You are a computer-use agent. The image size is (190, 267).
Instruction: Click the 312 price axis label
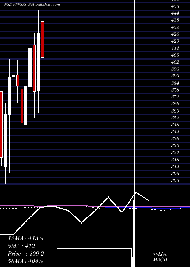pyautogui.click(x=175, y=167)
